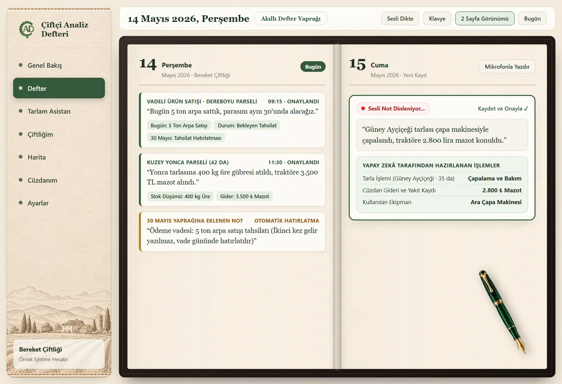
Task: Click the "Ara Çapa Makinesi" equipment value
Action: pyautogui.click(x=496, y=202)
